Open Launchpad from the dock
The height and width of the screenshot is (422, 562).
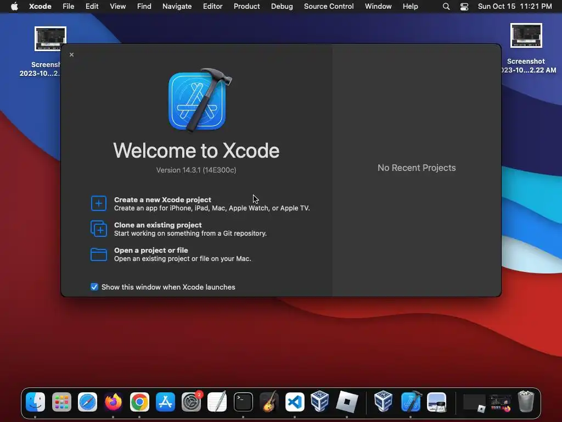coord(61,402)
